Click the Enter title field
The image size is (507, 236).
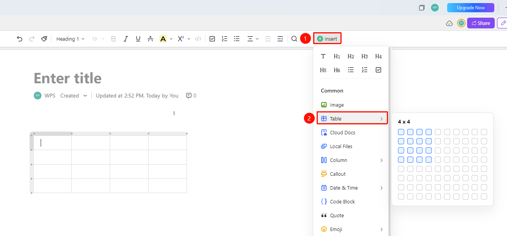68,78
